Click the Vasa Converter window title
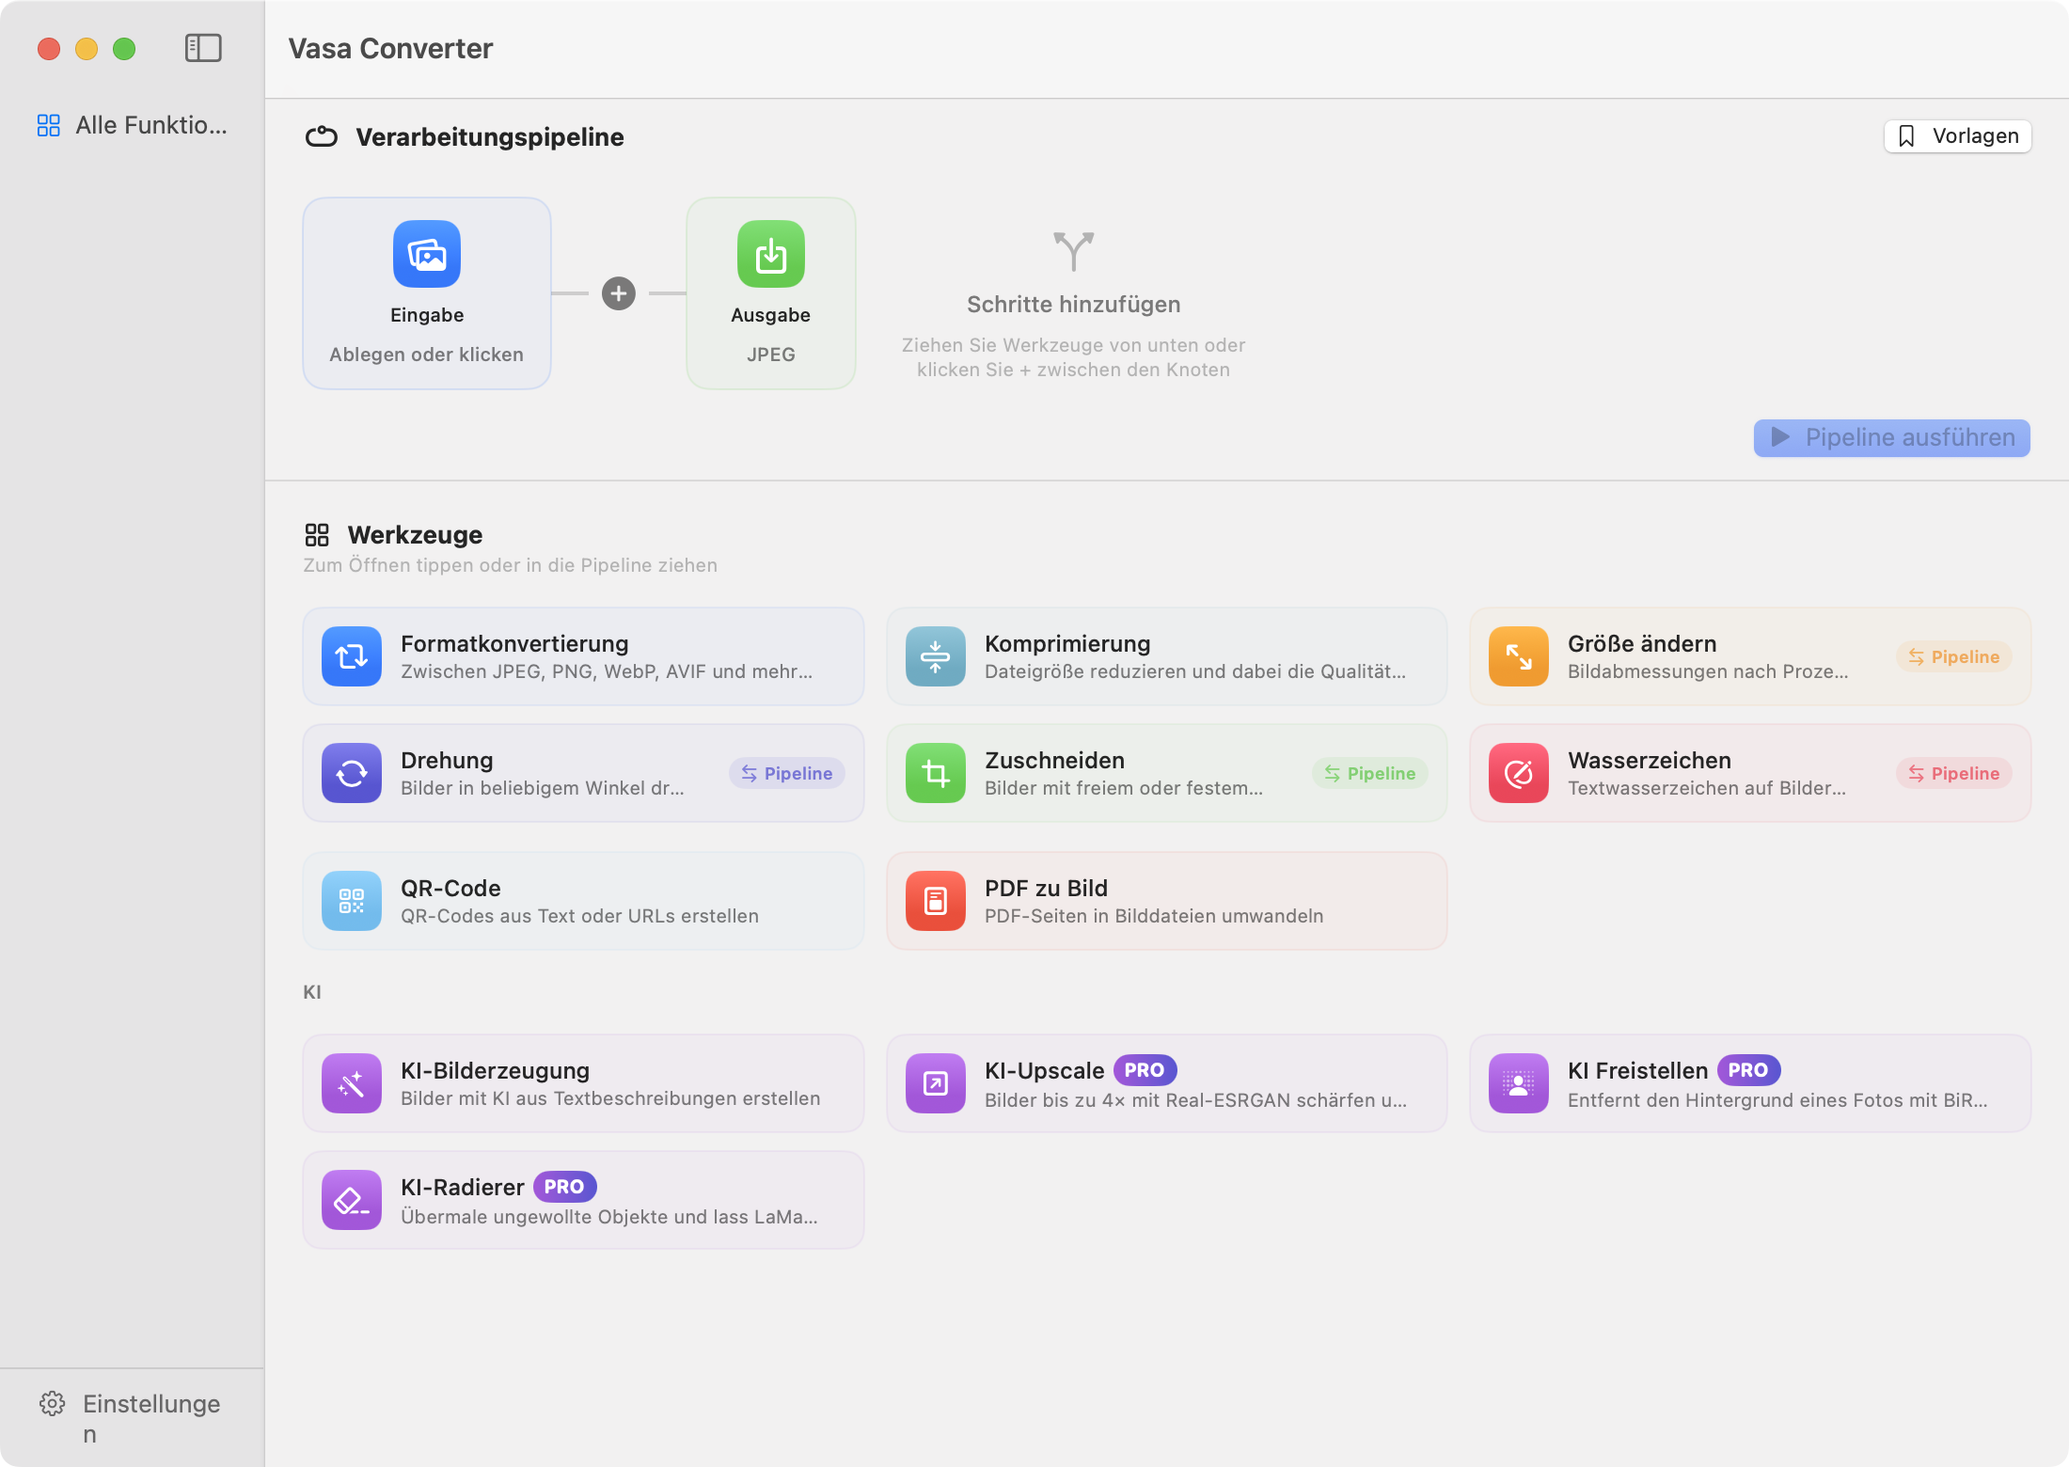The image size is (2069, 1467). point(390,49)
